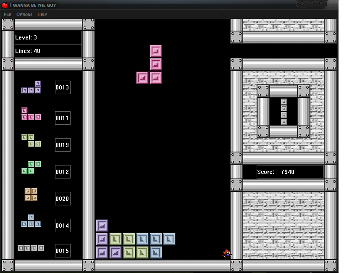Click the Score 7940 display
Screen dimensions: 344x273
[290, 172]
